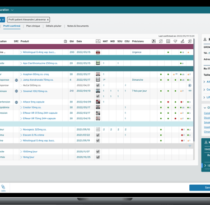210x205 pixels.
Task: Close the Profil patient Alexandre Latraverse tab
Action: pyautogui.click(x=48, y=20)
